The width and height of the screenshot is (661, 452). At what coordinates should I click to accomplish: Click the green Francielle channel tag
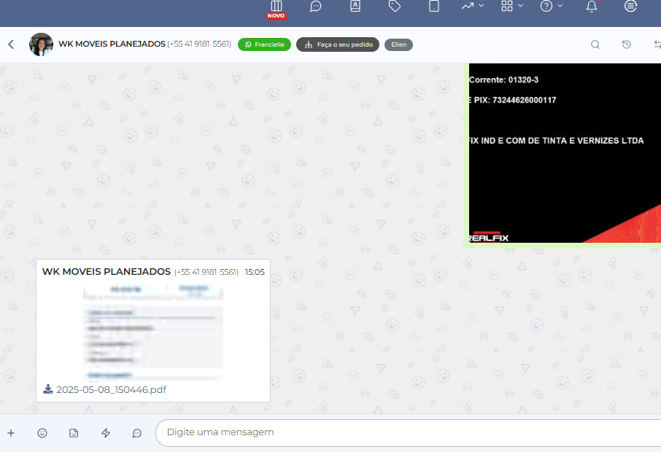[x=264, y=44]
